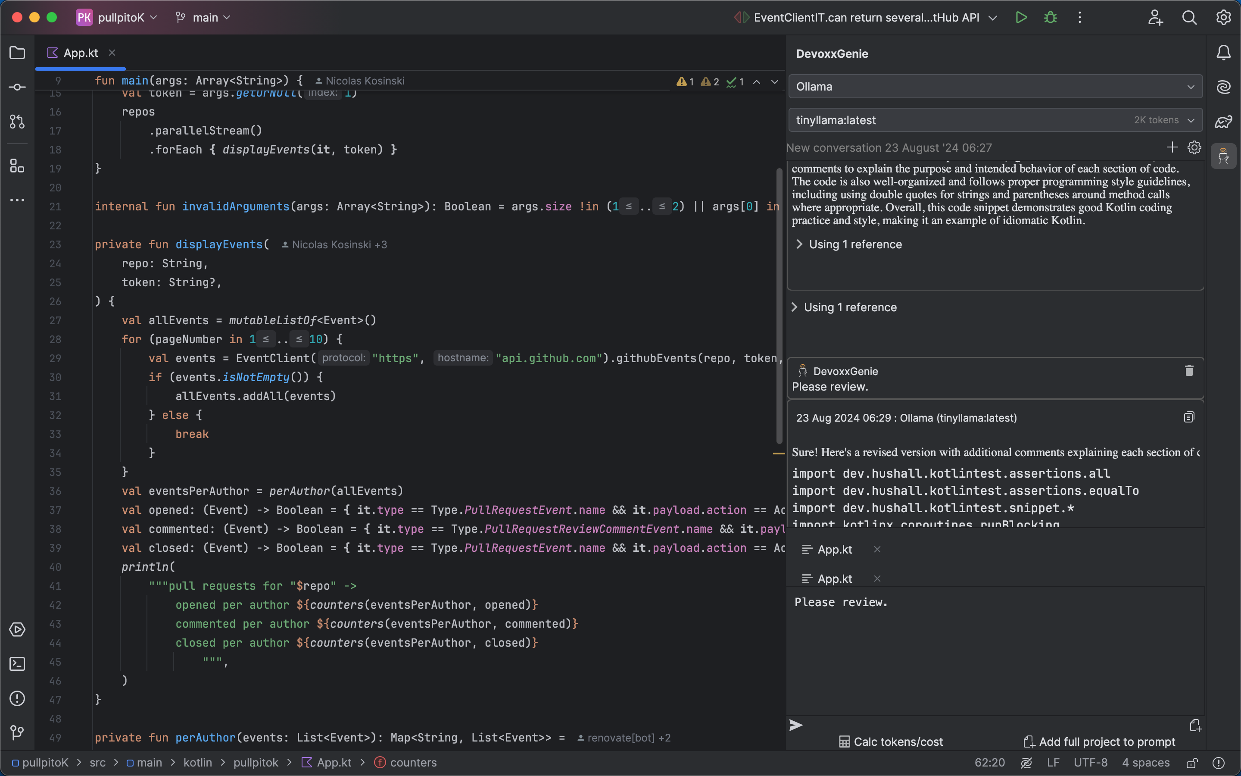
Task: Toggle file read-only lock in status bar
Action: [x=1192, y=763]
